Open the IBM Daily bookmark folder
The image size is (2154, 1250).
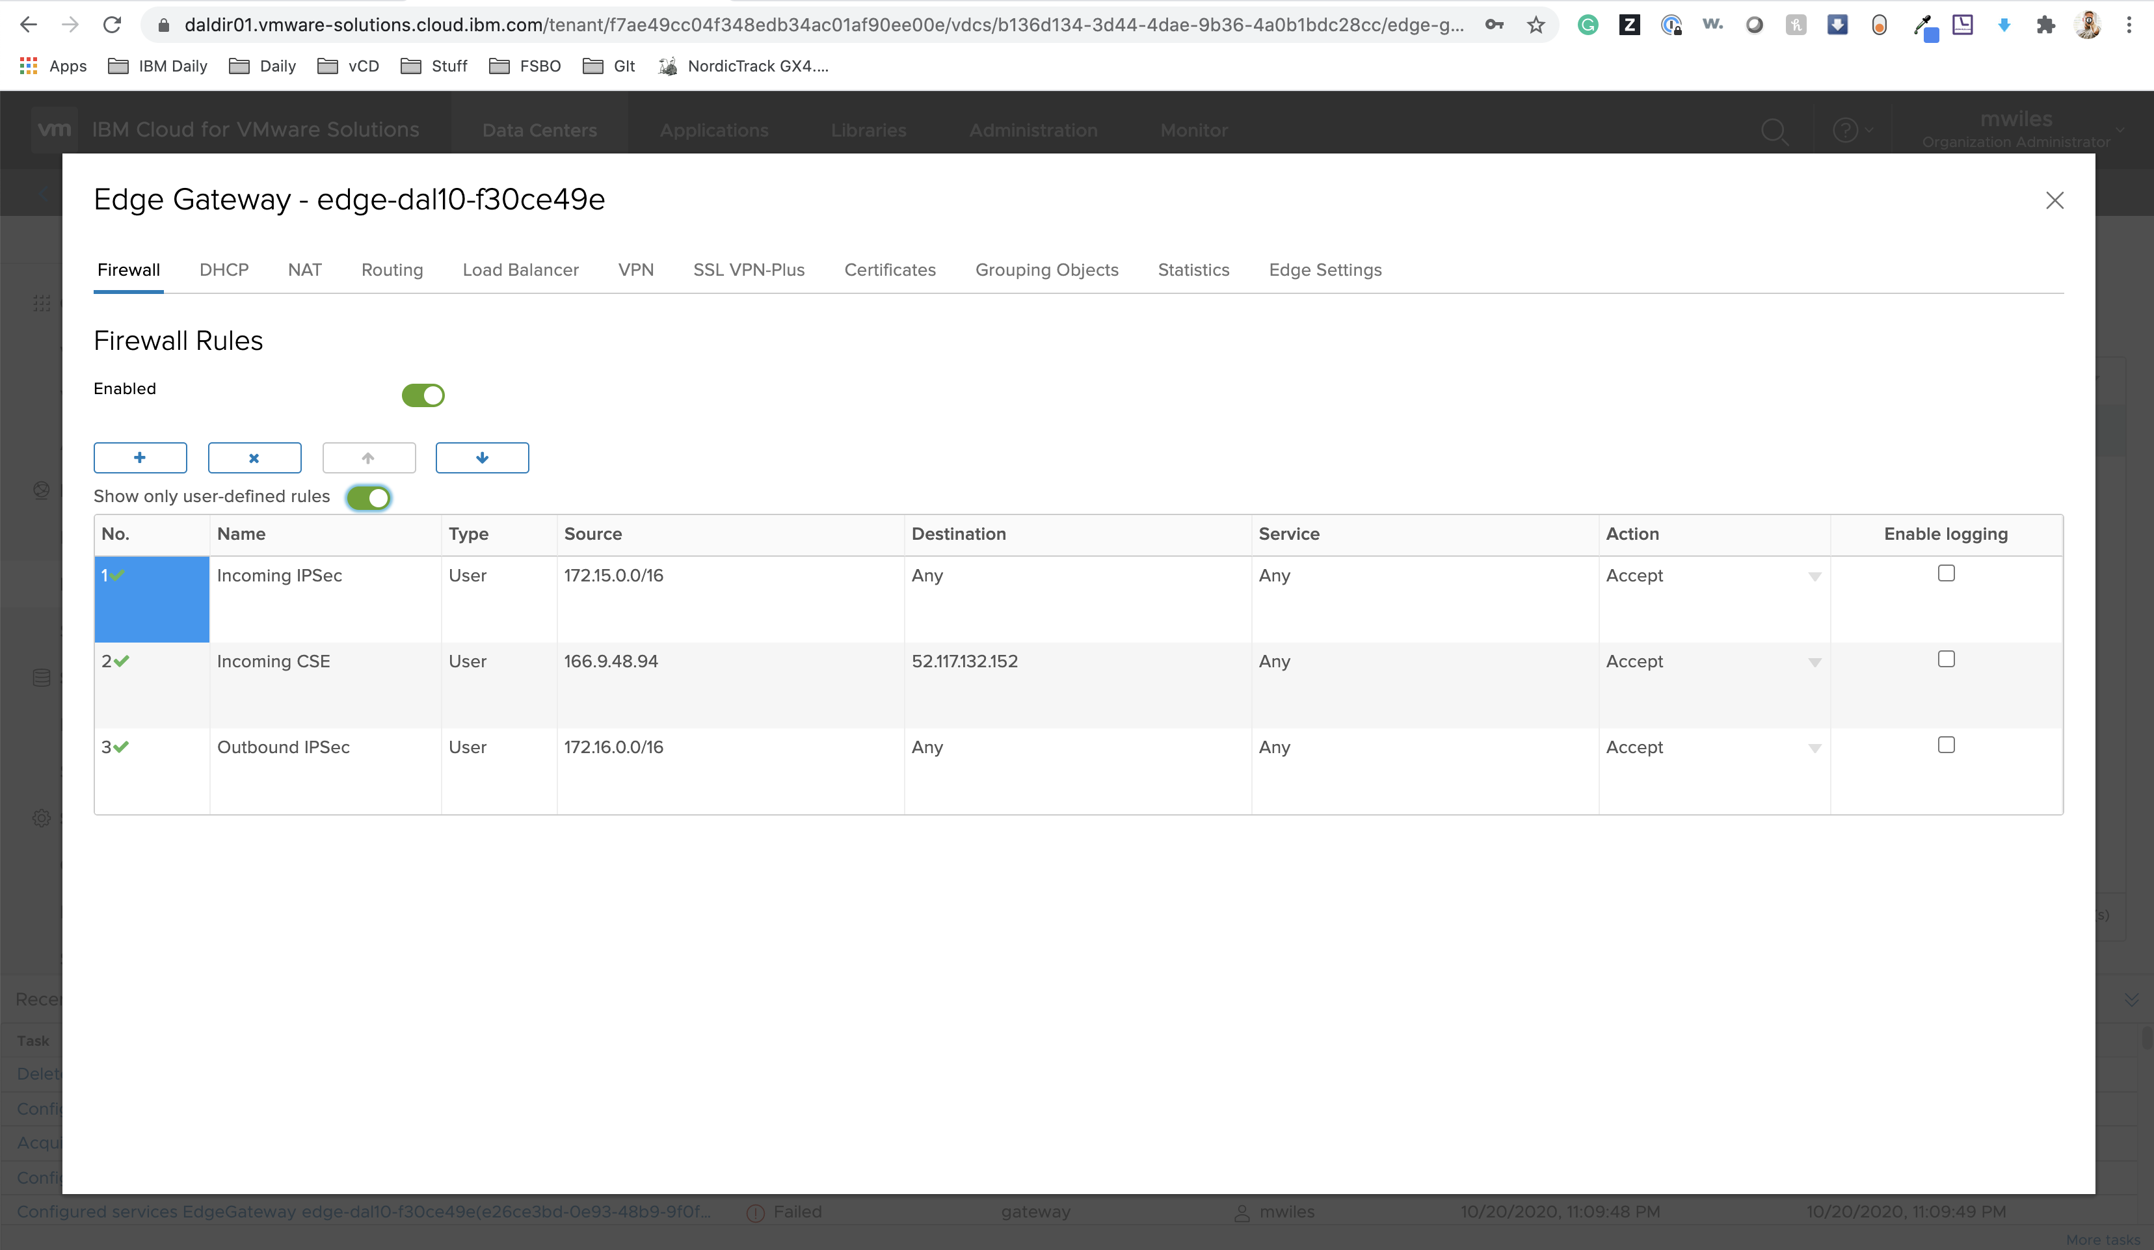coord(158,66)
